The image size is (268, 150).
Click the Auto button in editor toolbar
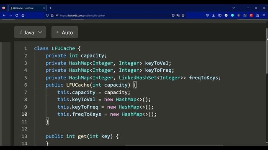tap(65, 32)
